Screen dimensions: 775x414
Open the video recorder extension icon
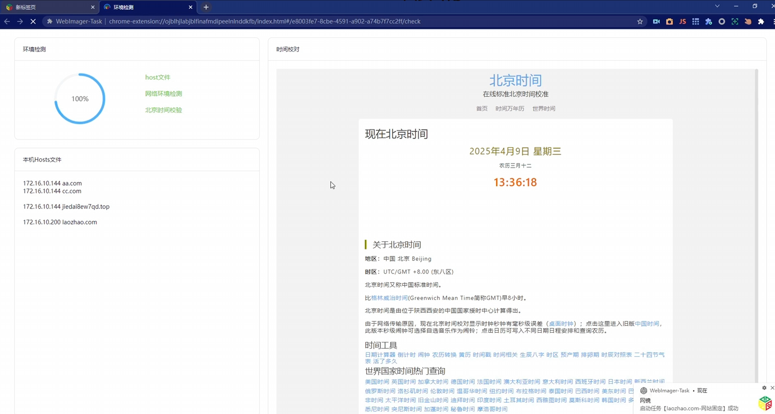coord(656,21)
